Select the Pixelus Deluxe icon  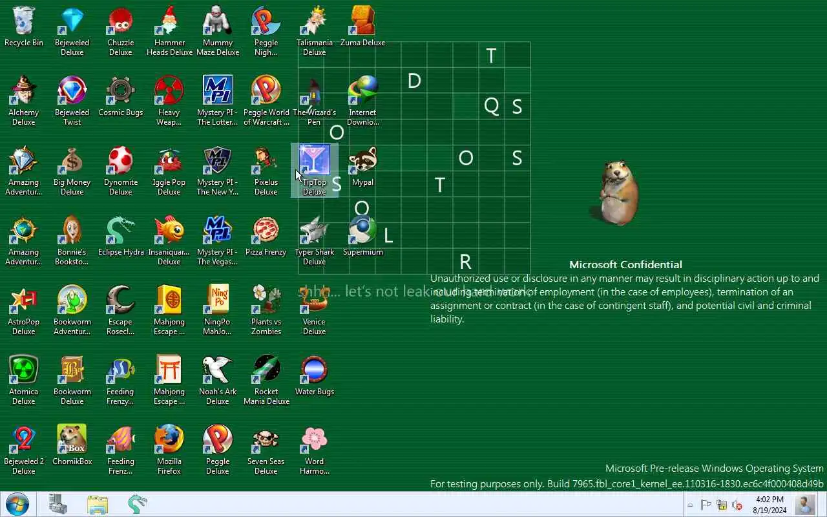(266, 171)
